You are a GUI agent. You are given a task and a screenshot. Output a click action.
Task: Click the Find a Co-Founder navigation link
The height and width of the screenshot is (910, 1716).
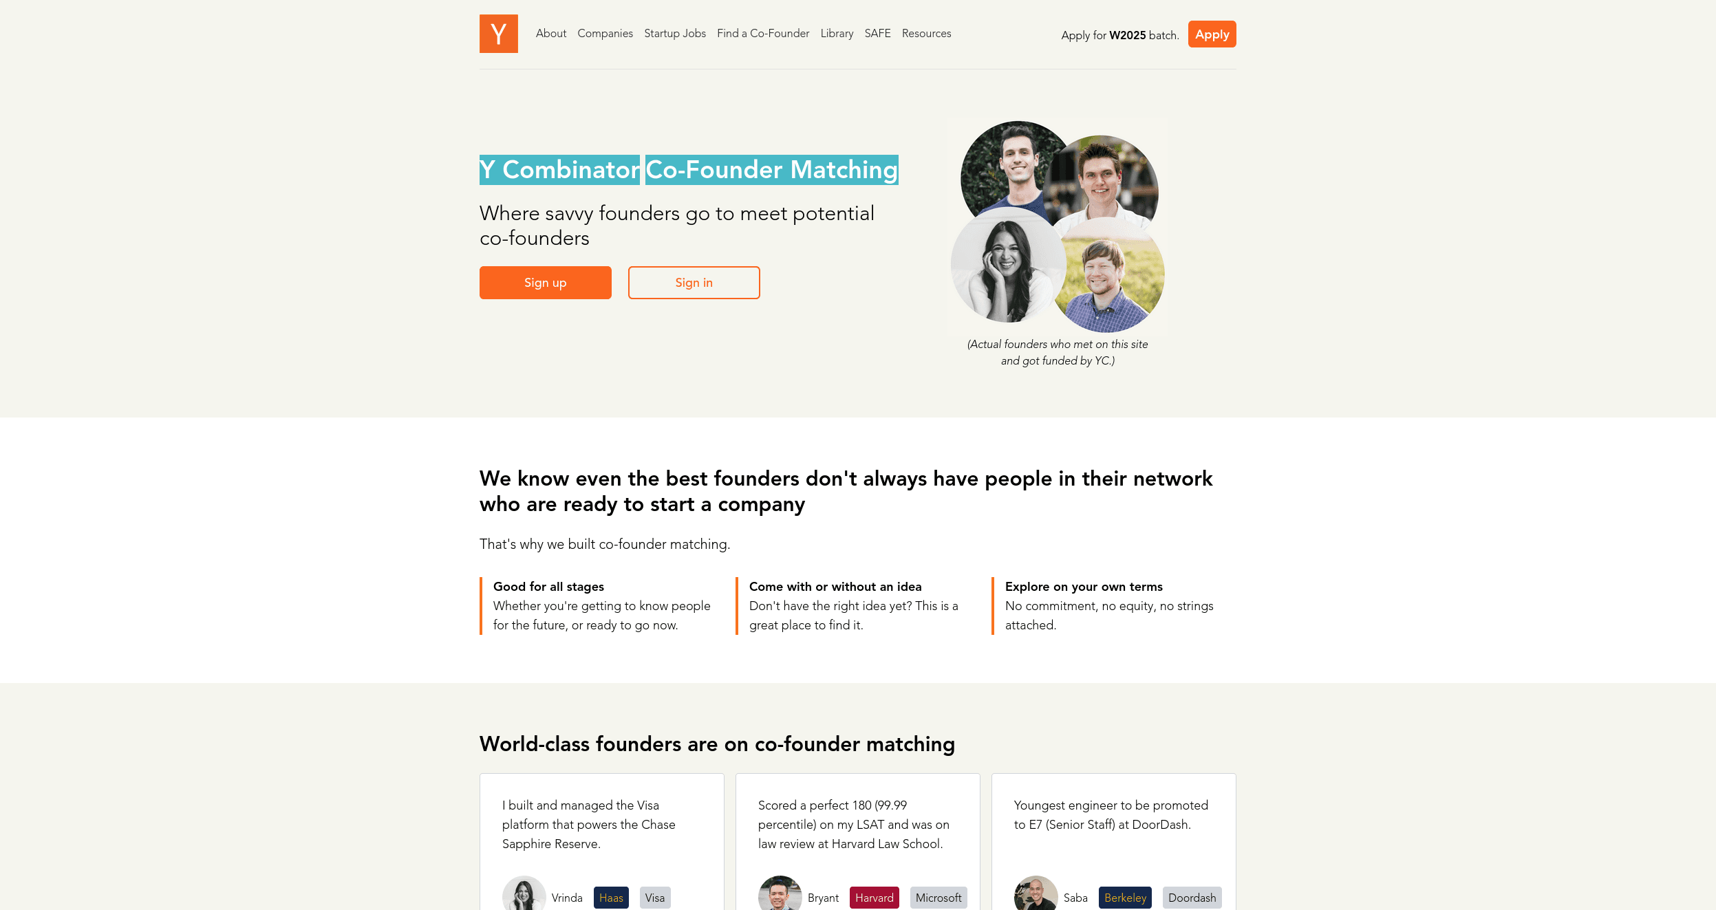click(x=762, y=33)
